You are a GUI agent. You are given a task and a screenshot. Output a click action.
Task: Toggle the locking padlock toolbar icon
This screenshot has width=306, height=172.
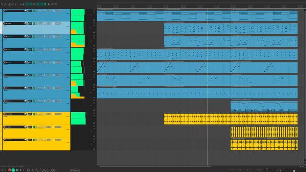(x=49, y=4)
